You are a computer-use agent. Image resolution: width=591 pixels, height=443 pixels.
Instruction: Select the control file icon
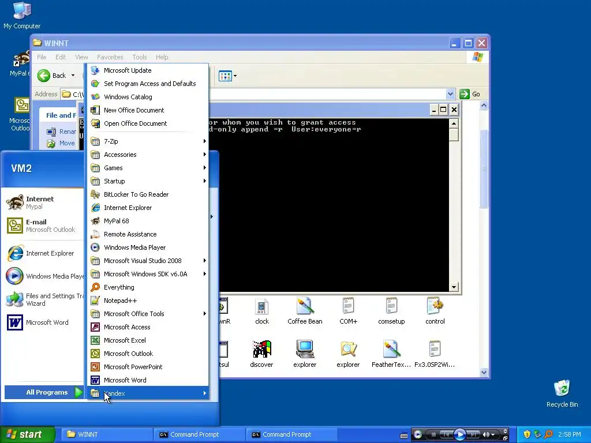(435, 311)
